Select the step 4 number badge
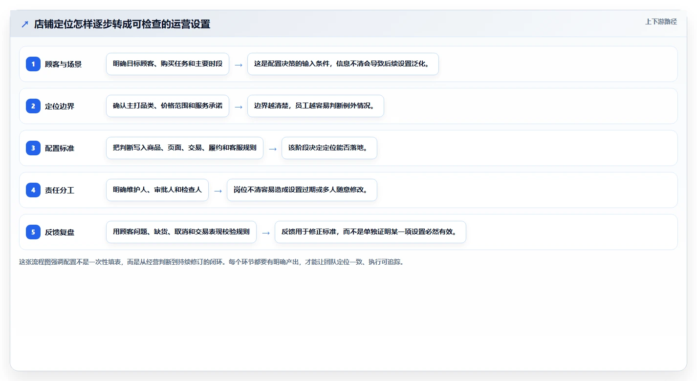This screenshot has height=381, width=697. pyautogui.click(x=33, y=190)
